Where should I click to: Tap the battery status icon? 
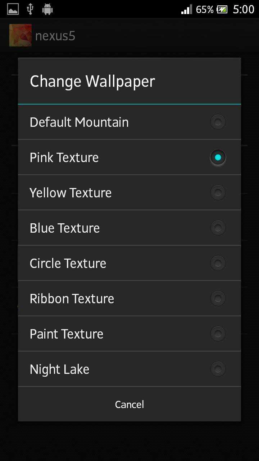(222, 9)
